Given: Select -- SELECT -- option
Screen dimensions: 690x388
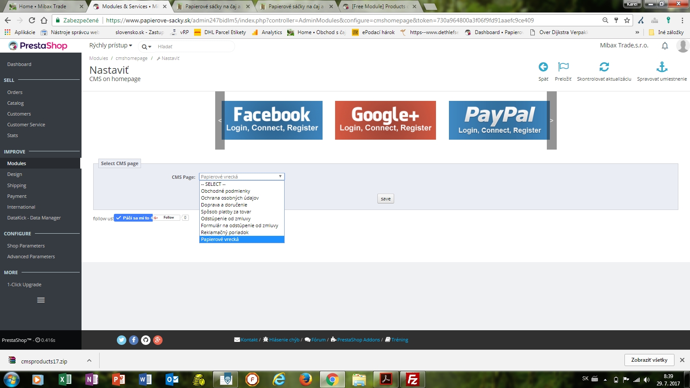Looking at the screenshot, I should coord(241,184).
